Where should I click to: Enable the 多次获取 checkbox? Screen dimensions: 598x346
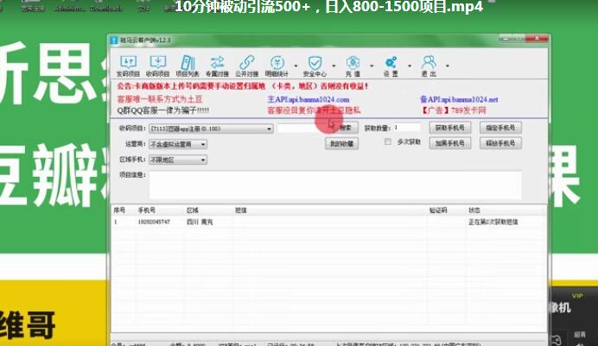tap(388, 142)
